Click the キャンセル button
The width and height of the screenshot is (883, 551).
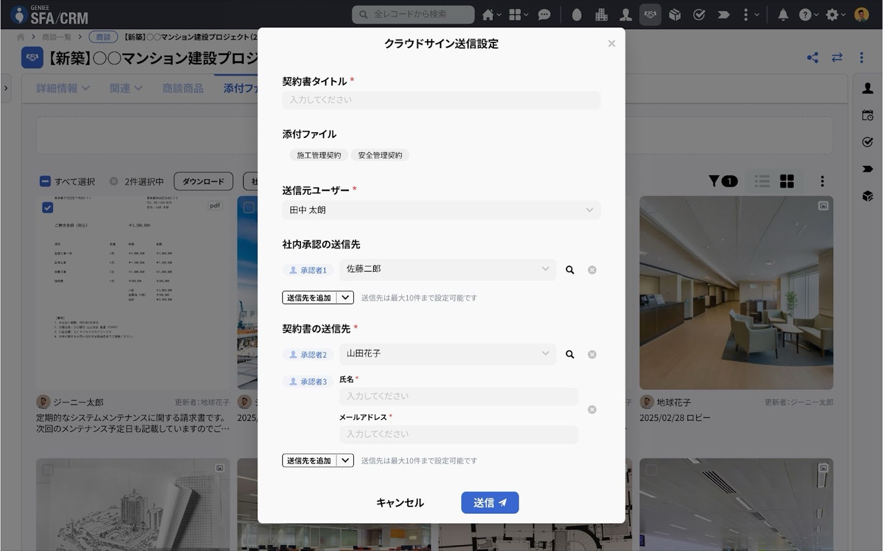[x=400, y=503]
